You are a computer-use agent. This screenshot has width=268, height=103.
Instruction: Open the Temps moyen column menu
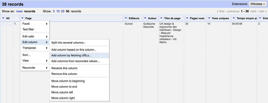tap(234, 18)
